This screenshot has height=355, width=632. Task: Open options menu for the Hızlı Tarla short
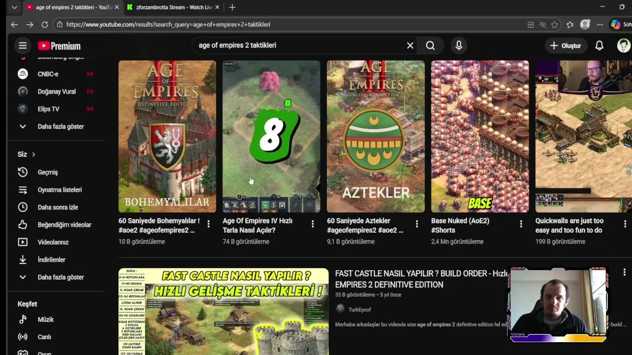(313, 224)
